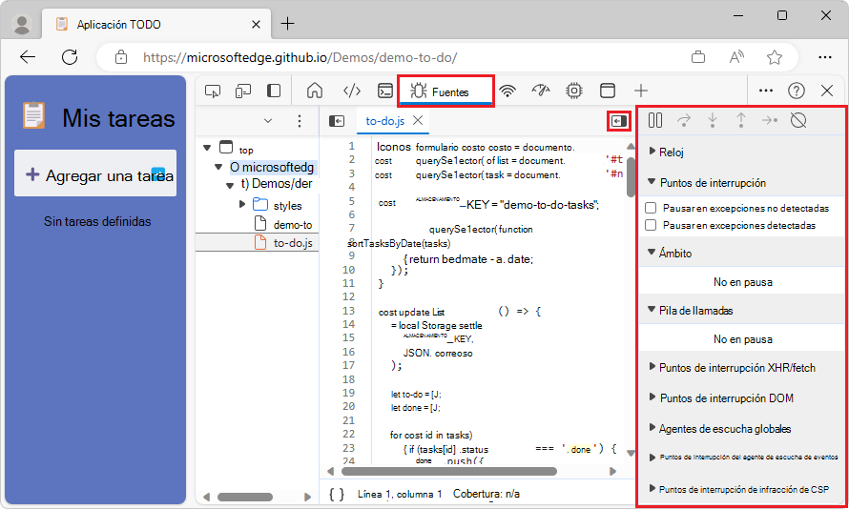Open the Application tool icon
Screen dimensions: 849x509
pyautogui.click(x=608, y=91)
